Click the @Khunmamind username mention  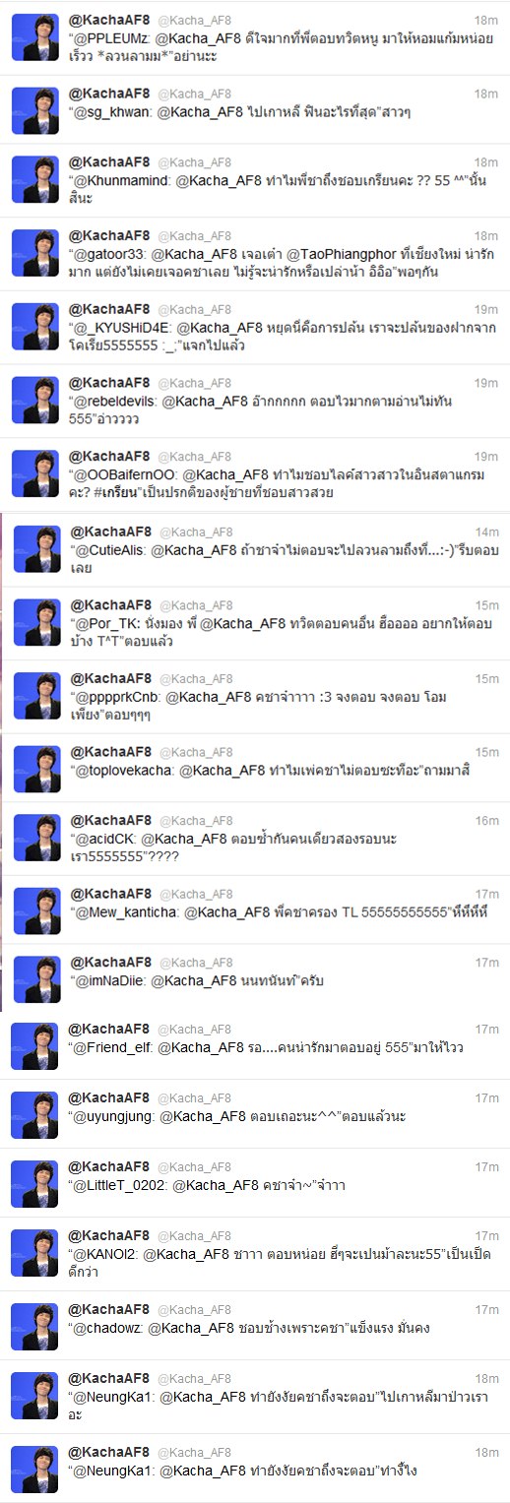(x=126, y=182)
